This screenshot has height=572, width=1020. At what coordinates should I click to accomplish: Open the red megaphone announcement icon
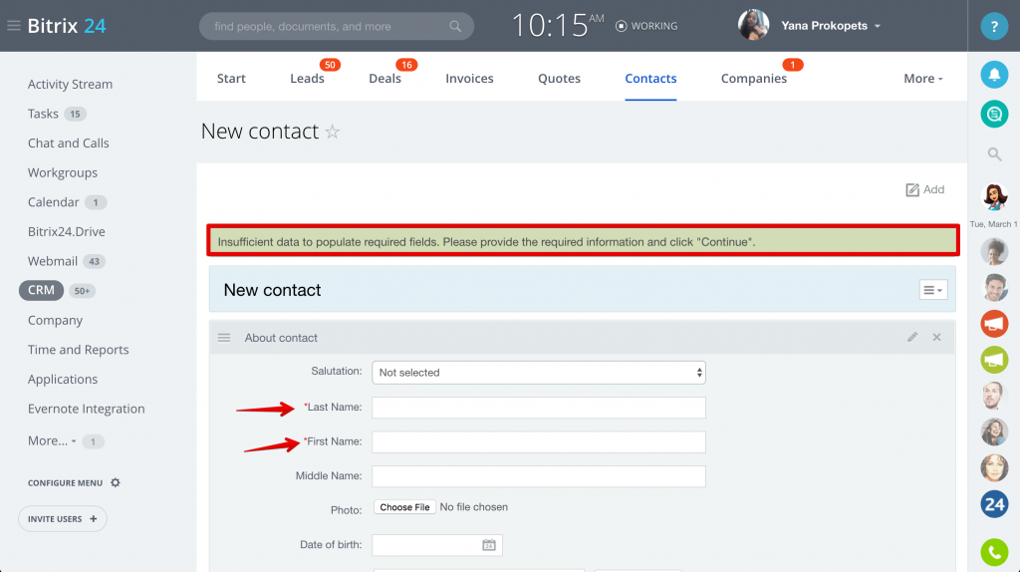(994, 324)
